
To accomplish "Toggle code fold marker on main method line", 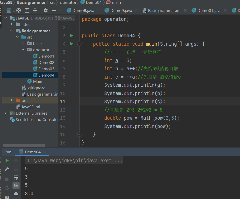I will (x=79, y=44).
